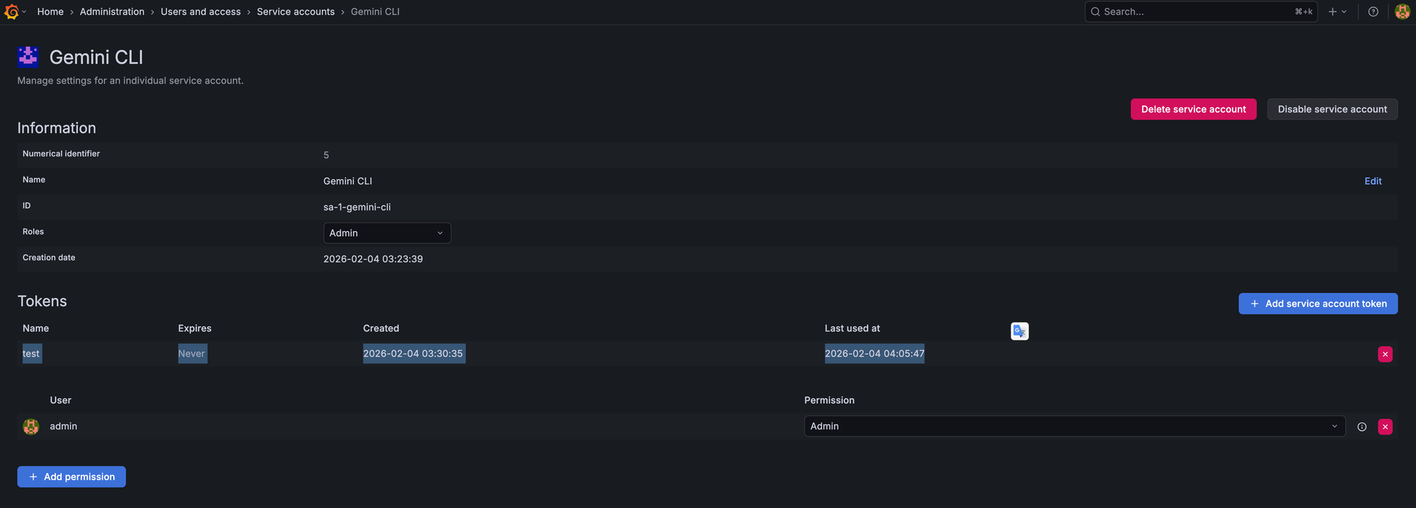Click the Gemini CLI service account avatar
This screenshot has height=508, width=1416.
click(28, 57)
